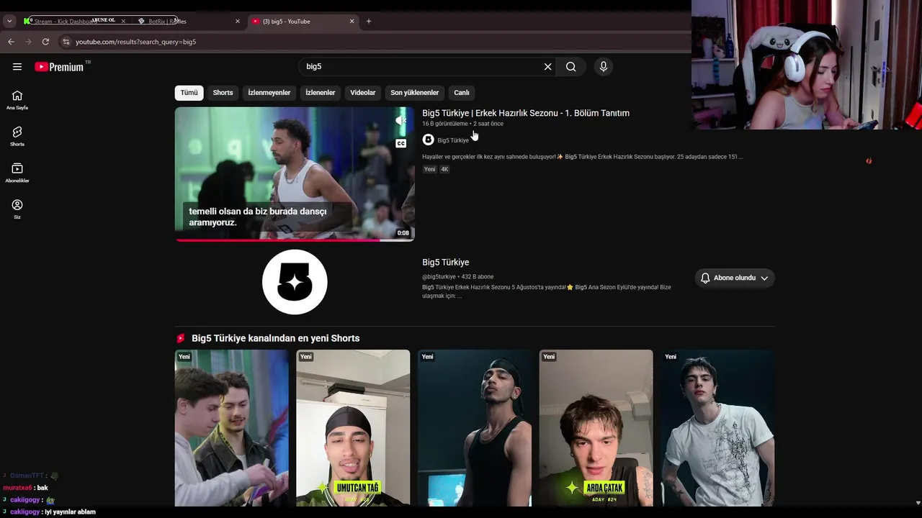The image size is (922, 518).
Task: Open the Big5 Türkiye newest Shorts heading
Action: [x=275, y=338]
